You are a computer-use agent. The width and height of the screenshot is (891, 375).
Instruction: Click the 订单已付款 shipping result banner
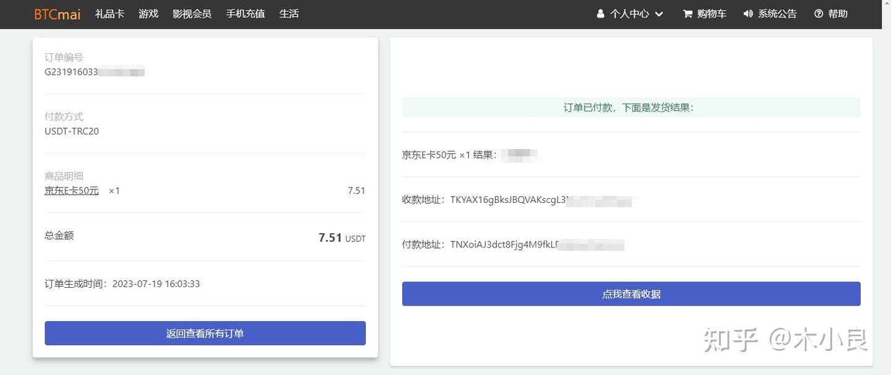[x=631, y=106]
